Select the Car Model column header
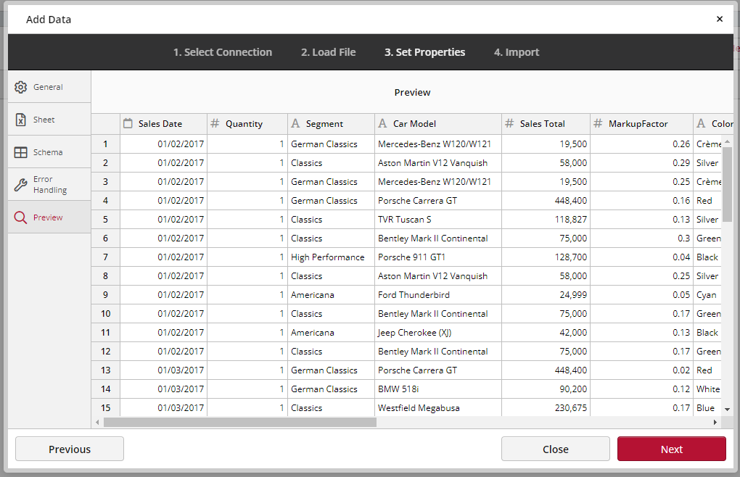The image size is (740, 477). click(438, 123)
